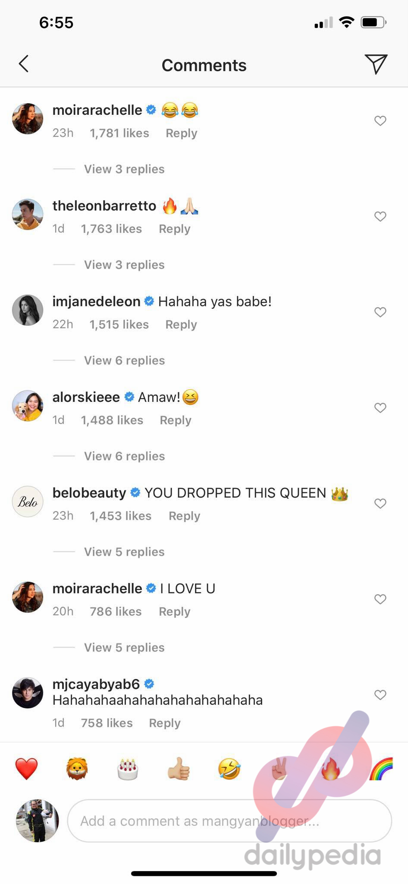This screenshot has width=408, height=884.
Task: Insert the red heart emoji quick reaction
Action: point(27,769)
